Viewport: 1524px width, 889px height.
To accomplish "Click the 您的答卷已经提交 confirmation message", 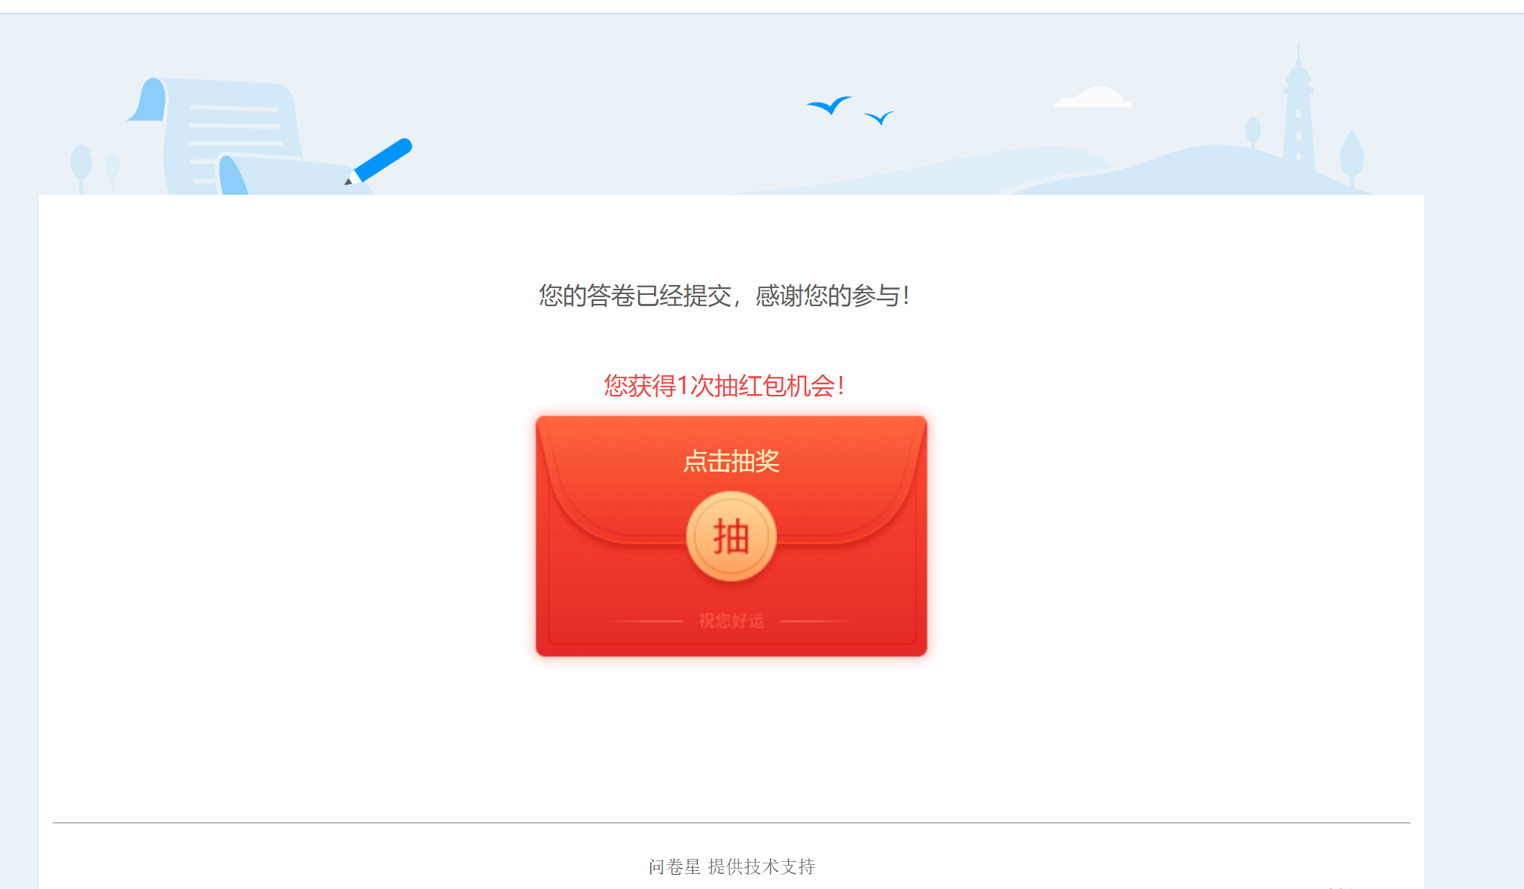I will (724, 296).
